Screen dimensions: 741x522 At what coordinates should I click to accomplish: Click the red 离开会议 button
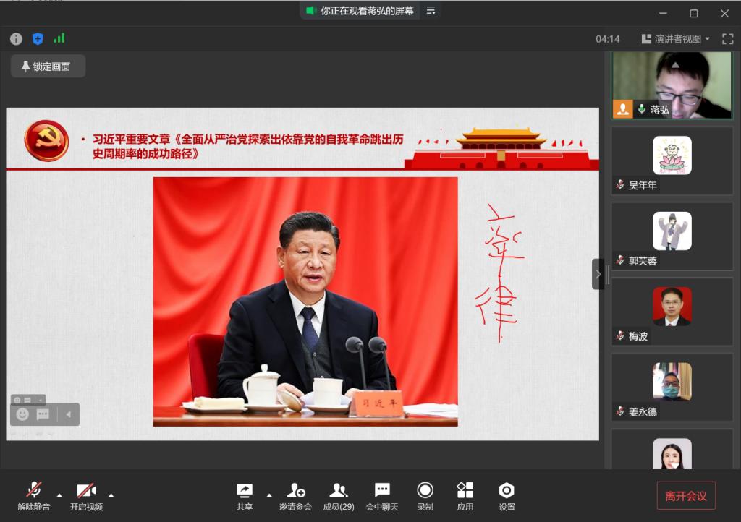pos(686,496)
